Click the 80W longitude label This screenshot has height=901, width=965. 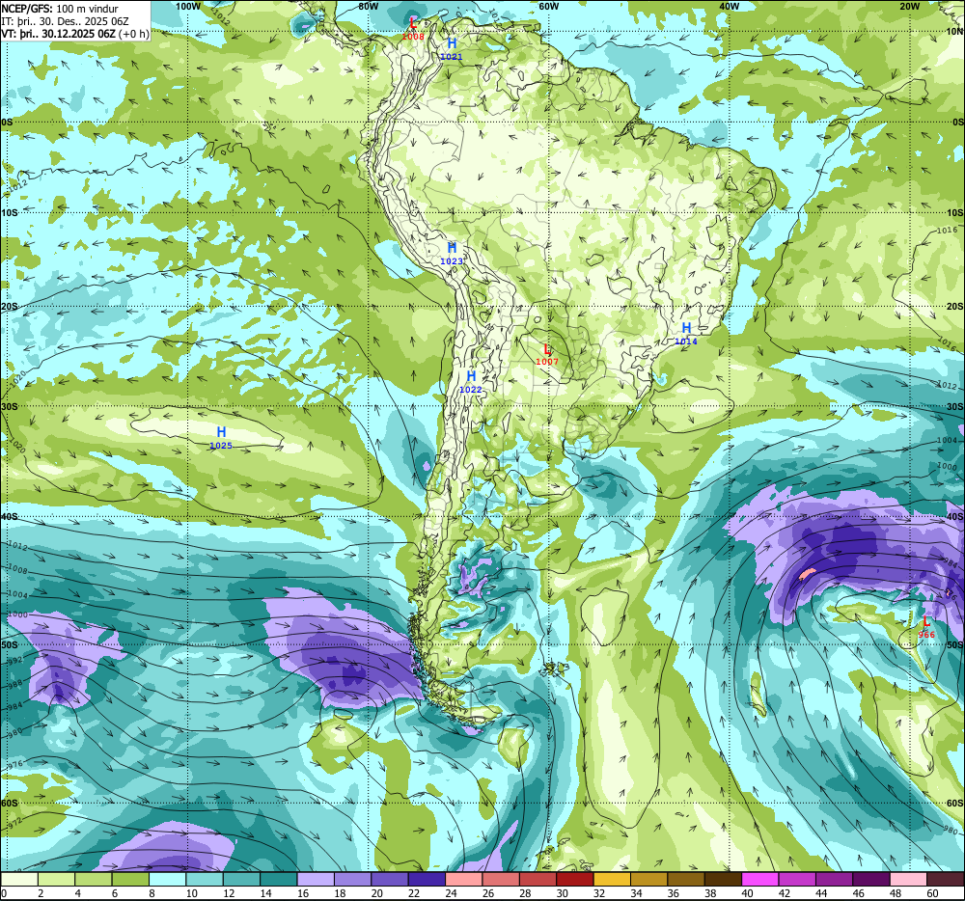pos(368,6)
